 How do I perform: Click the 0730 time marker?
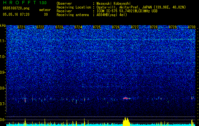pyautogui.click(x=192, y=27)
